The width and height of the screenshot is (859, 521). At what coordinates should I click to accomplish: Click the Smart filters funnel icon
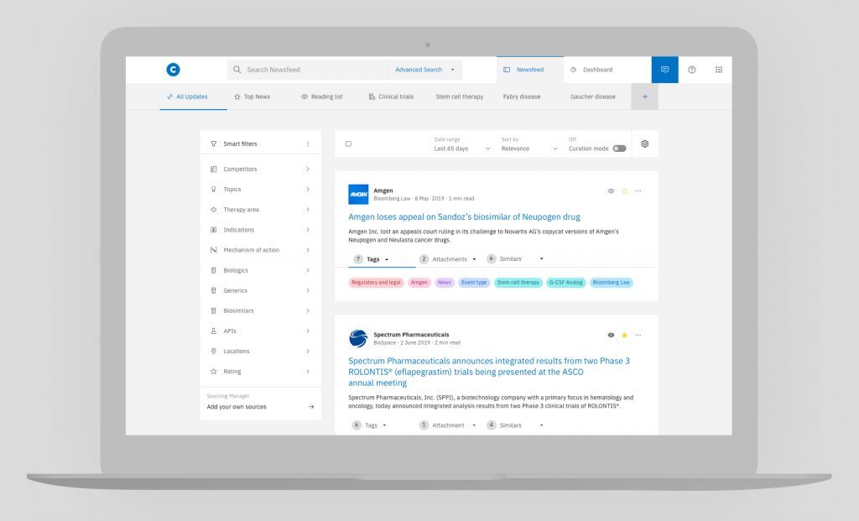click(214, 143)
